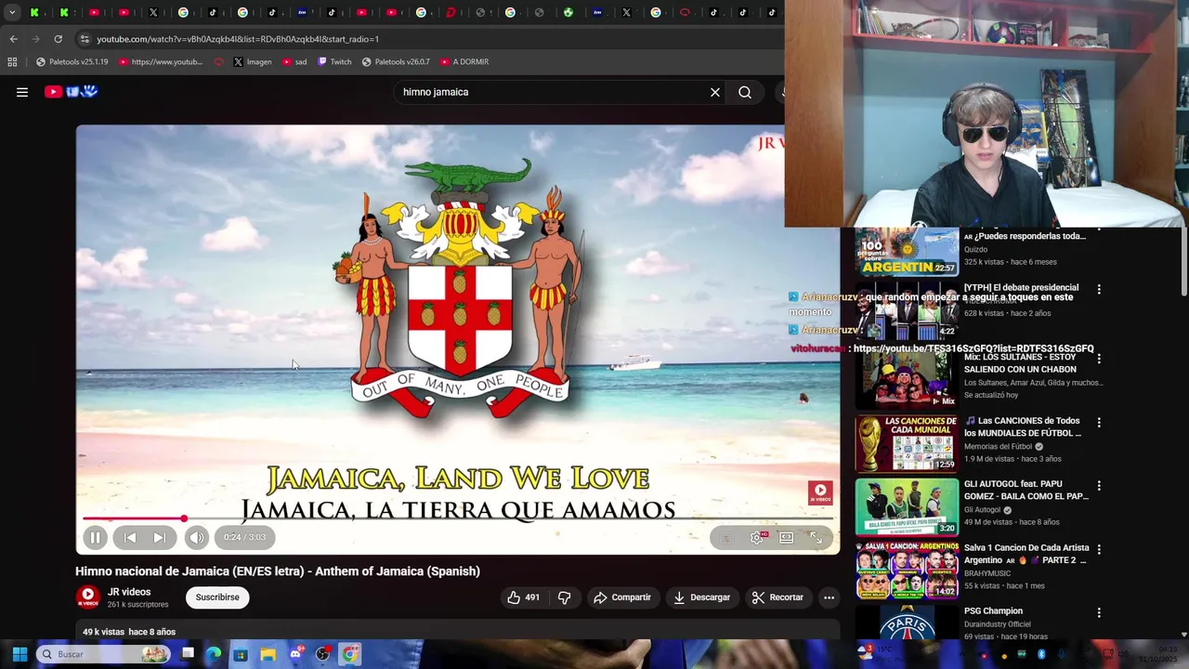Open the JR videos channel name
The width and height of the screenshot is (1189, 669).
pyautogui.click(x=129, y=592)
